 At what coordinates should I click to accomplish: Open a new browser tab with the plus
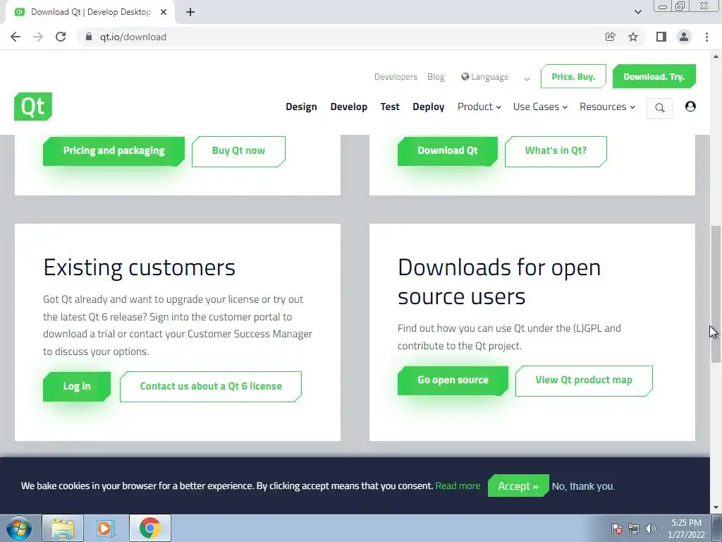click(190, 12)
